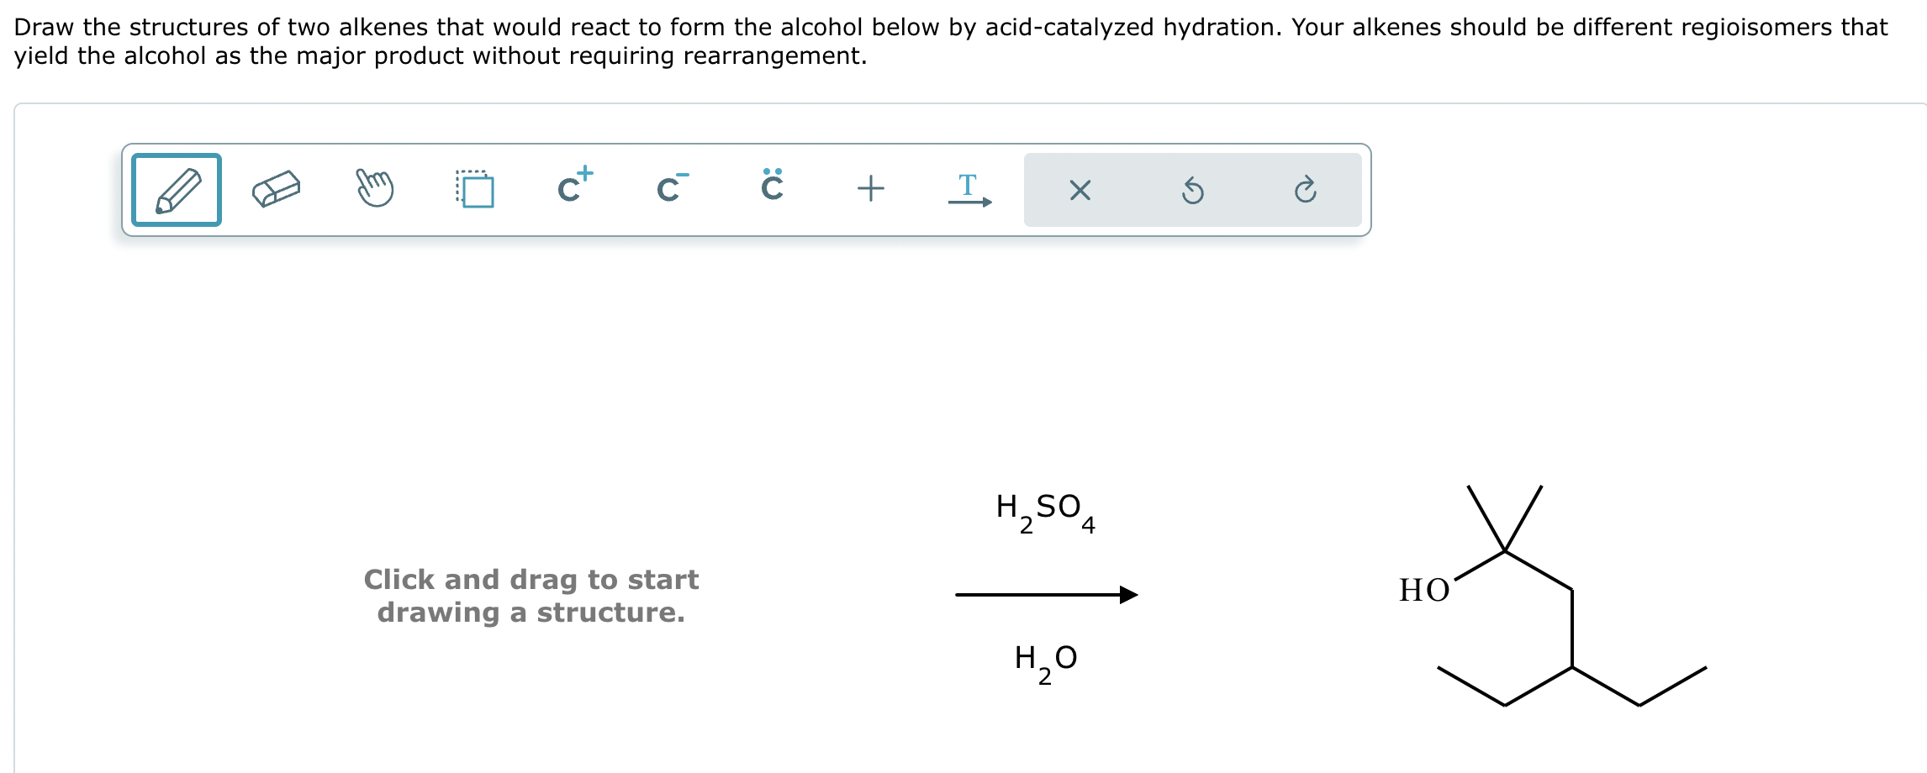This screenshot has width=1927, height=773.
Task: Click the H2SO4 reagent label
Action: click(x=1045, y=513)
